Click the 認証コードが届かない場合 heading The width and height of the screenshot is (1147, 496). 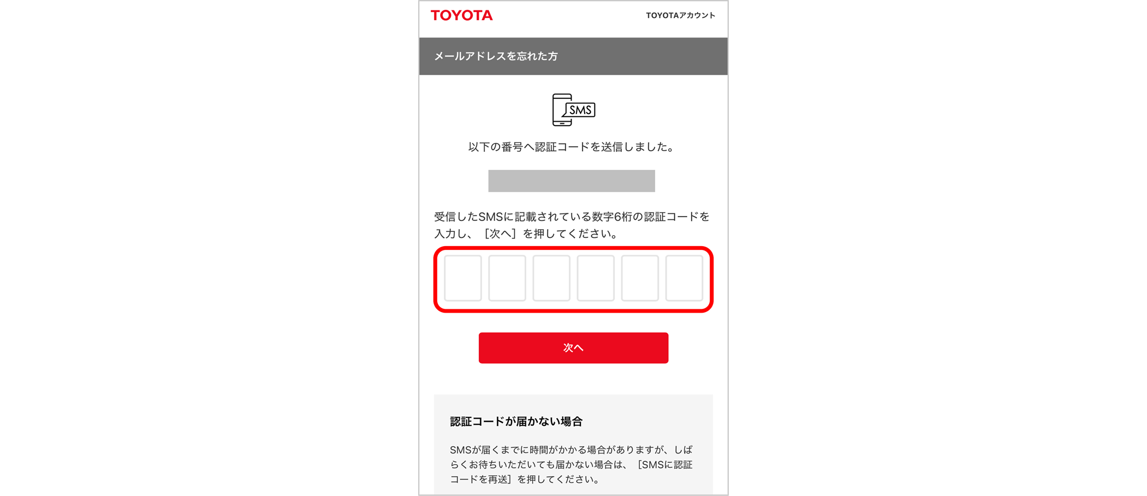tap(516, 421)
